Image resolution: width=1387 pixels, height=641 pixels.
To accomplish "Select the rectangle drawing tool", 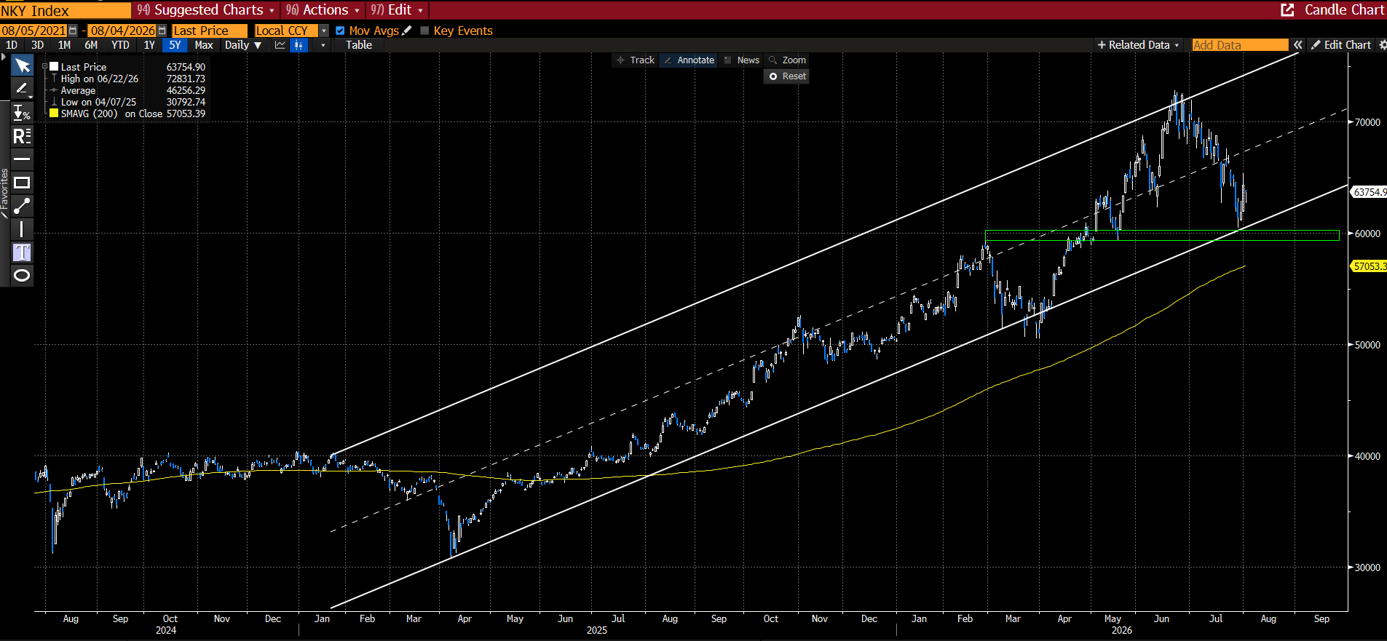I will (x=22, y=183).
